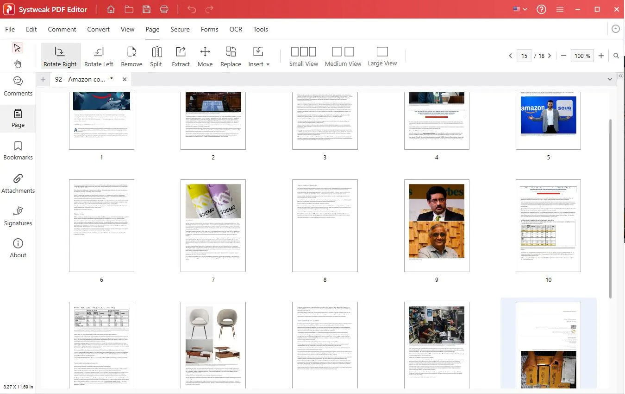Viewport: 625px width, 394px height.
Task: Click the zoom in plus button
Action: pos(601,56)
